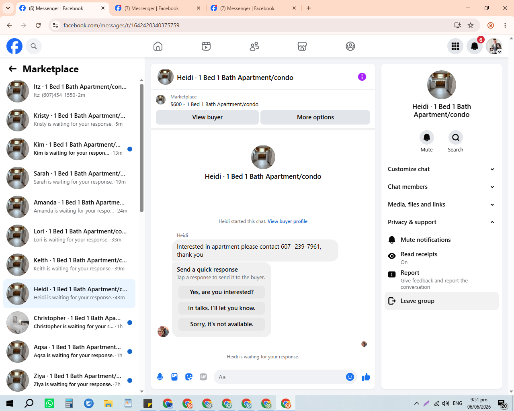
Task: Open a new browser tab
Action: tap(309, 8)
